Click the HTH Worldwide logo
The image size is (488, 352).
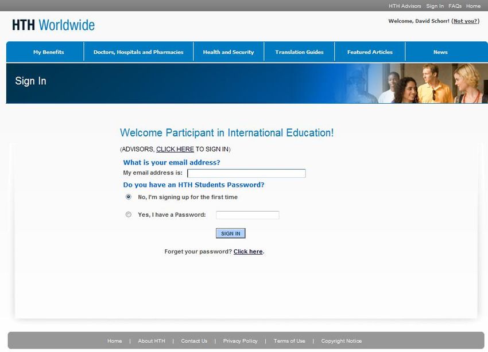coord(53,25)
